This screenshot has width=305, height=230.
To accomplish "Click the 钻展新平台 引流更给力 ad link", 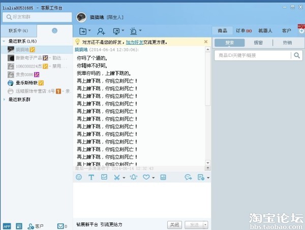I will pyautogui.click(x=100, y=224).
